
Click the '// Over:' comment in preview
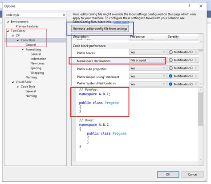point(87,120)
